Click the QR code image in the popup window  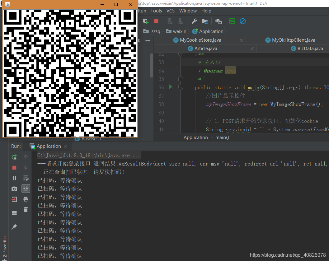click(x=70, y=73)
